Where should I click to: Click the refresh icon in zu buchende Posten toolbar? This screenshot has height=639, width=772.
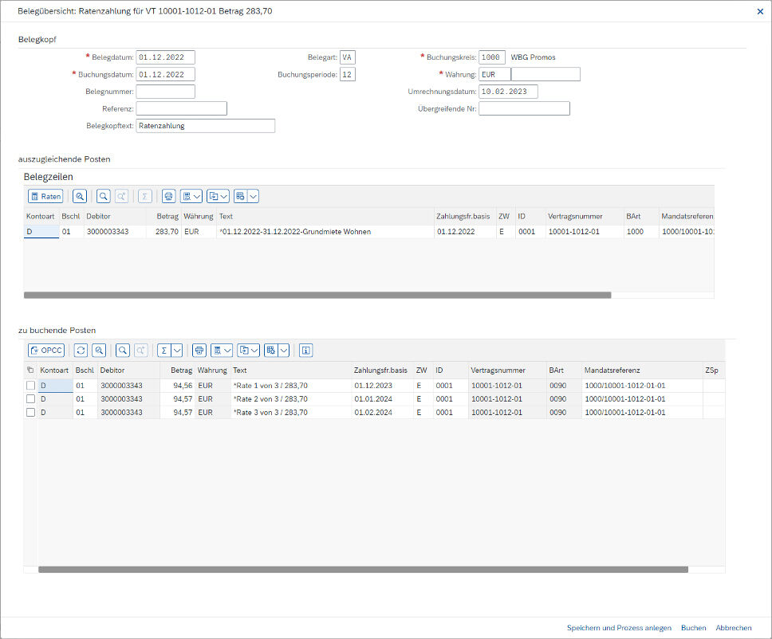tap(81, 350)
